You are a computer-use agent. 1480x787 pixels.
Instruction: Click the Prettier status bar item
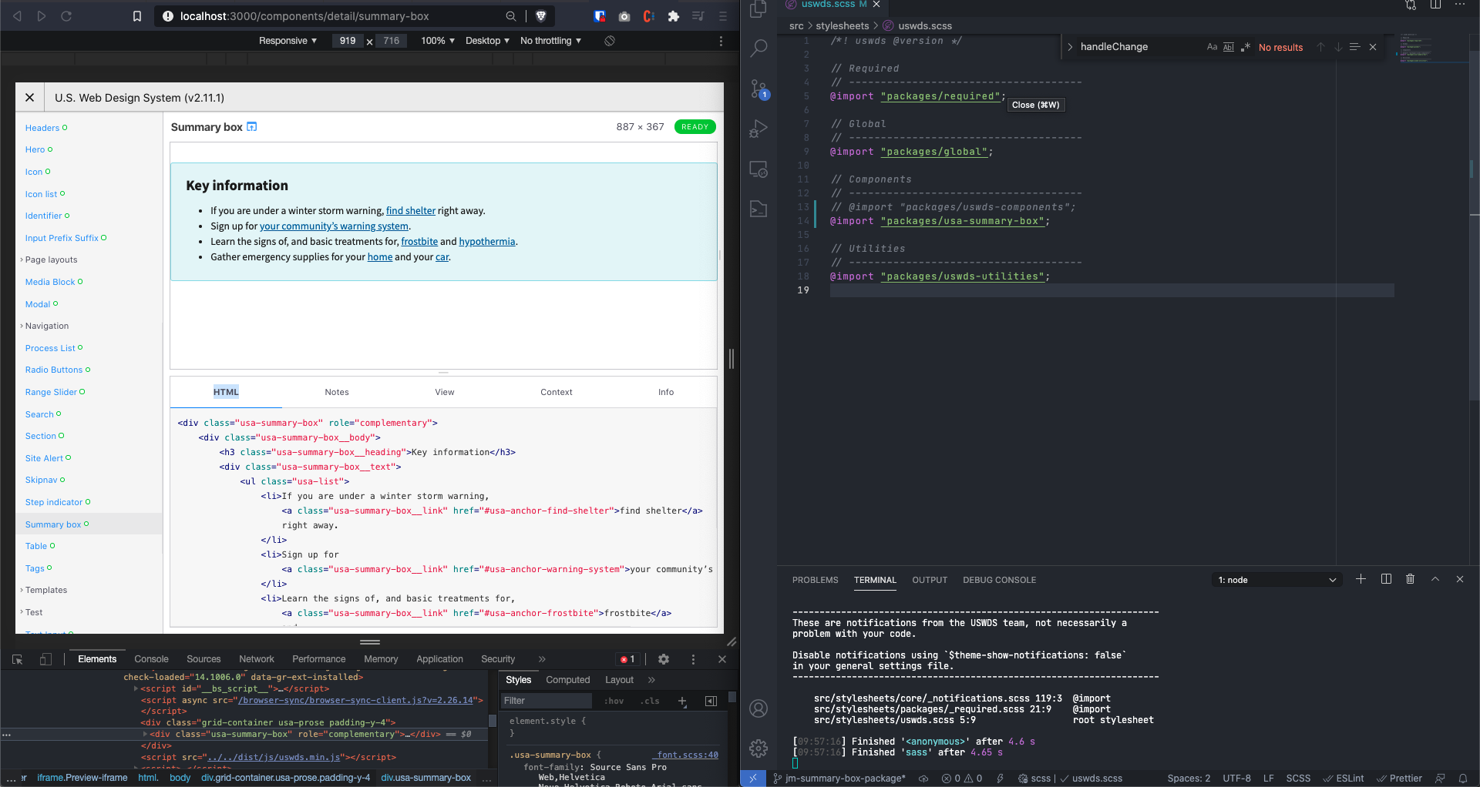point(1399,779)
